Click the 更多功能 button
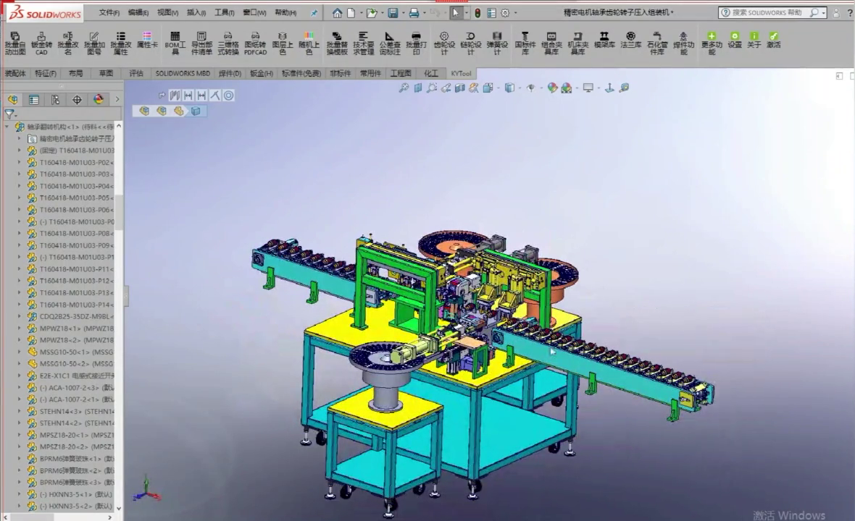Viewport: 855px width, 521px height. (712, 43)
